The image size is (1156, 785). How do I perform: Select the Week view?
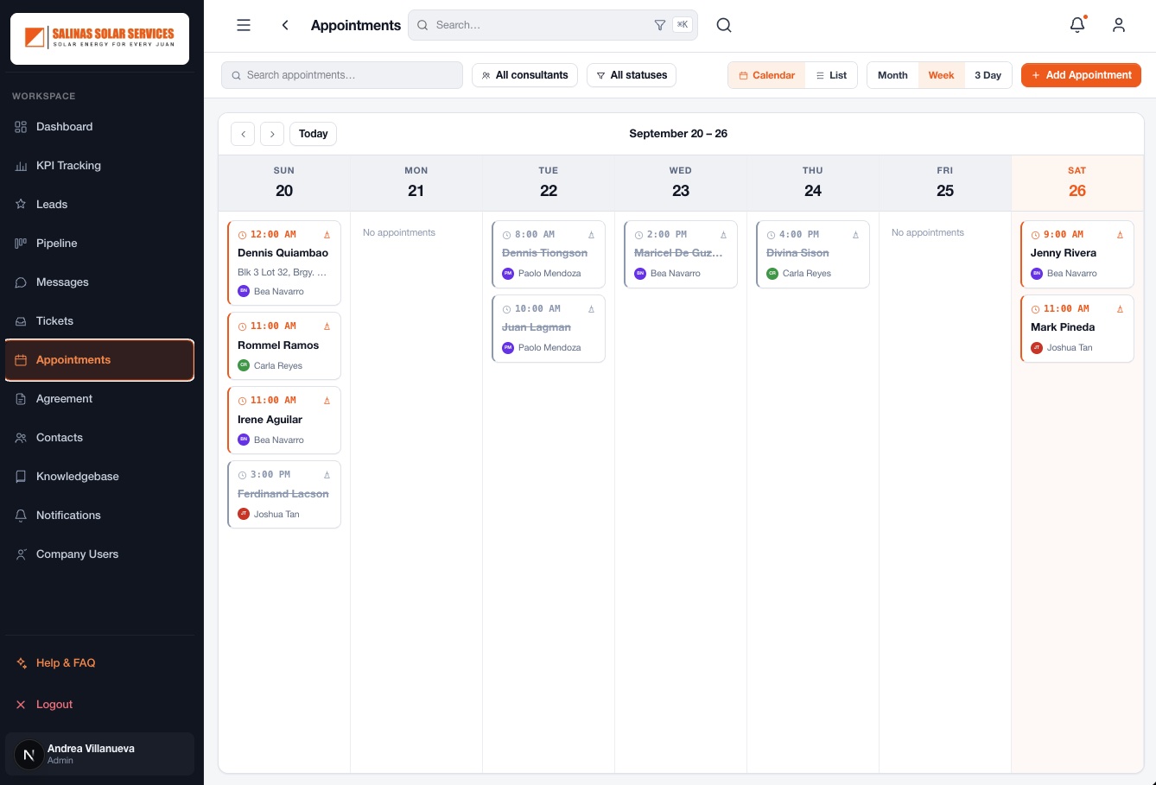(941, 75)
